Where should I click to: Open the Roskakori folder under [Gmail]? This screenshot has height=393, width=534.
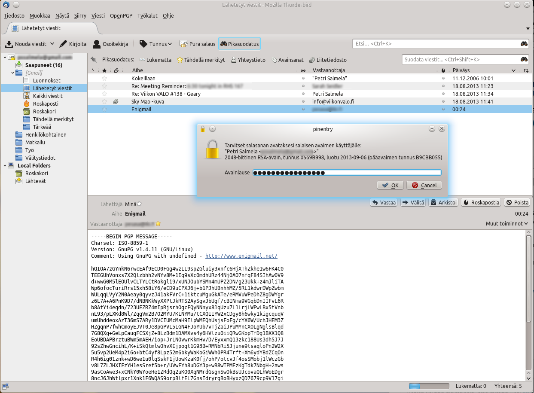tap(44, 111)
